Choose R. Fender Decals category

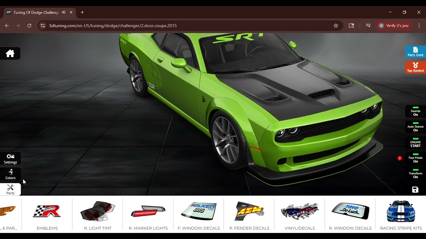pyautogui.click(x=249, y=214)
